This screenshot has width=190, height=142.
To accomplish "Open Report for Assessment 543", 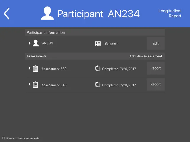I will click(156, 84).
